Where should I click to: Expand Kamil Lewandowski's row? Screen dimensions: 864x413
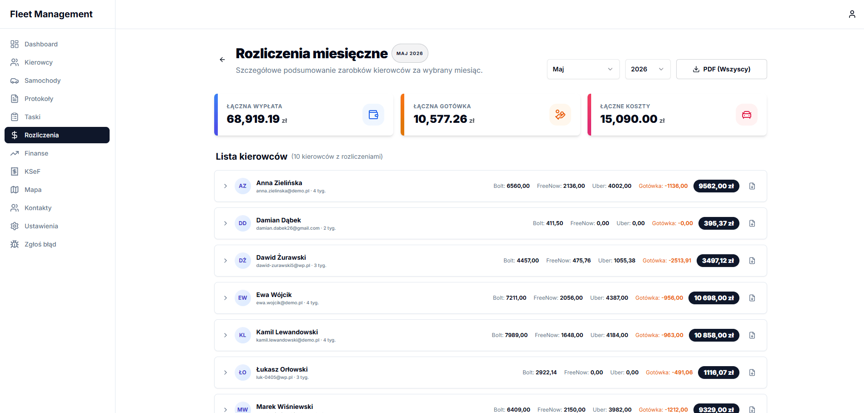(x=226, y=335)
